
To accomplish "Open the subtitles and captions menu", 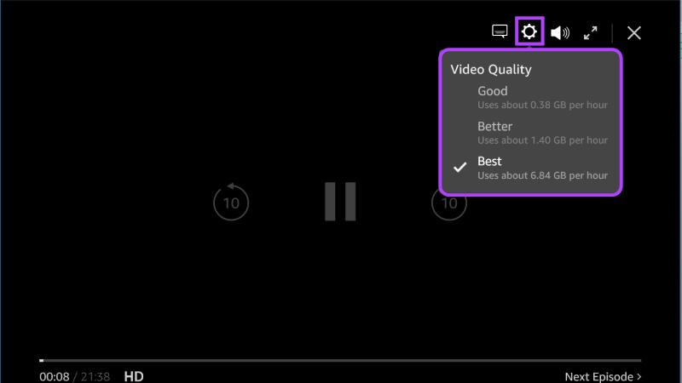I will point(500,32).
